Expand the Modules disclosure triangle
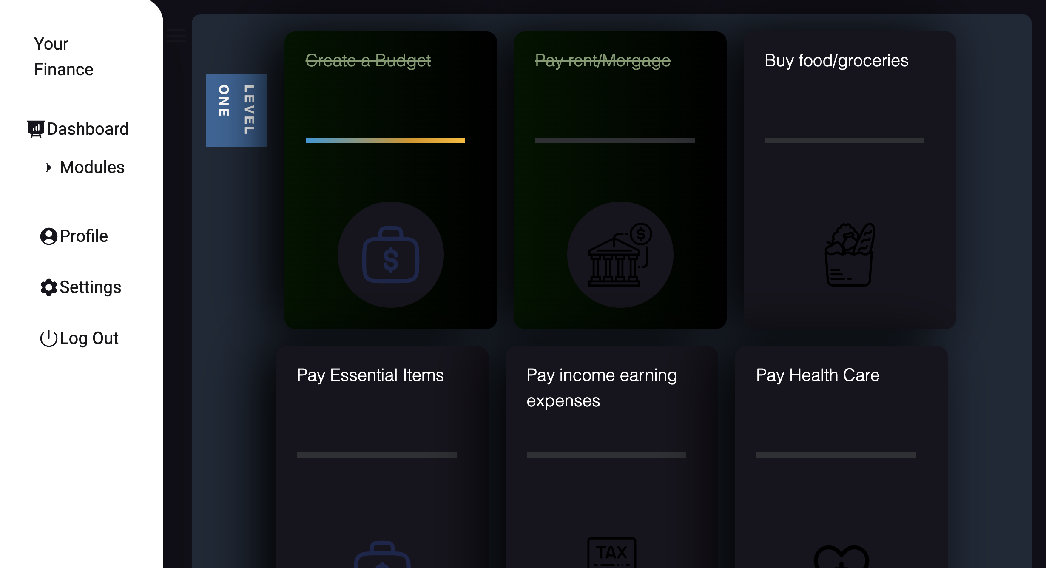 [48, 168]
